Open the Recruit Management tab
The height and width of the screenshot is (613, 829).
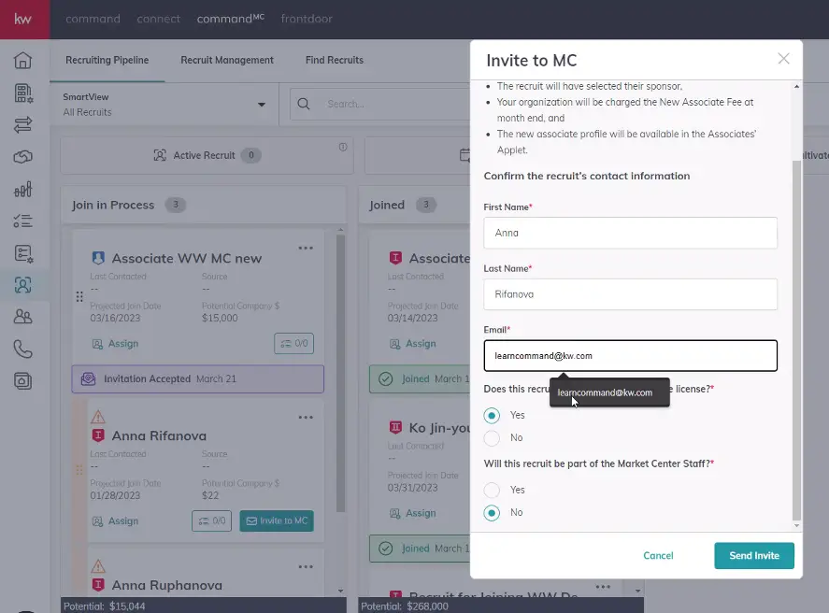coord(227,60)
